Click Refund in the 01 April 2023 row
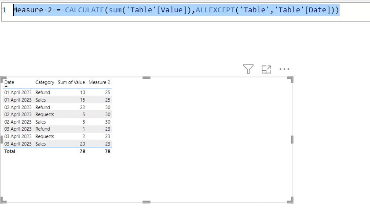This screenshot has height=219, width=370. pos(43,92)
